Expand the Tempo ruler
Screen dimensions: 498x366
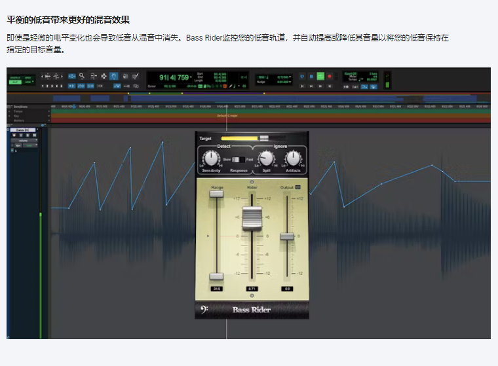pyautogui.click(x=9, y=111)
